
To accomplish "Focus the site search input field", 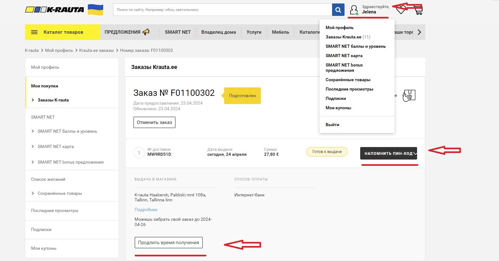I will (223, 10).
